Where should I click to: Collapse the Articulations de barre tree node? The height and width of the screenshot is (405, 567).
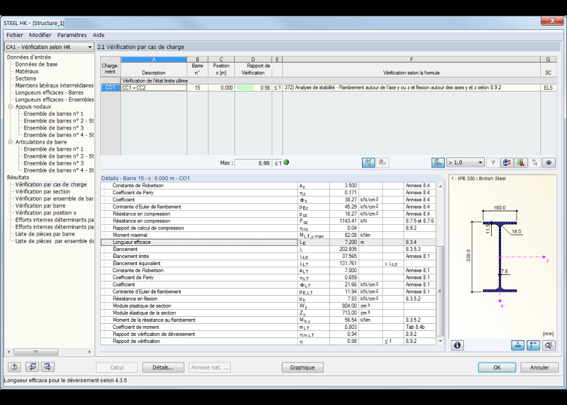point(10,142)
